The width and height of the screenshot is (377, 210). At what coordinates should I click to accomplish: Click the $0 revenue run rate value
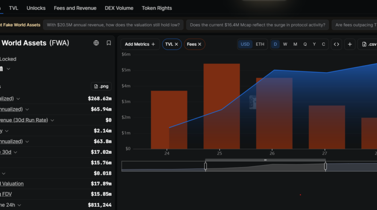[x=108, y=120]
